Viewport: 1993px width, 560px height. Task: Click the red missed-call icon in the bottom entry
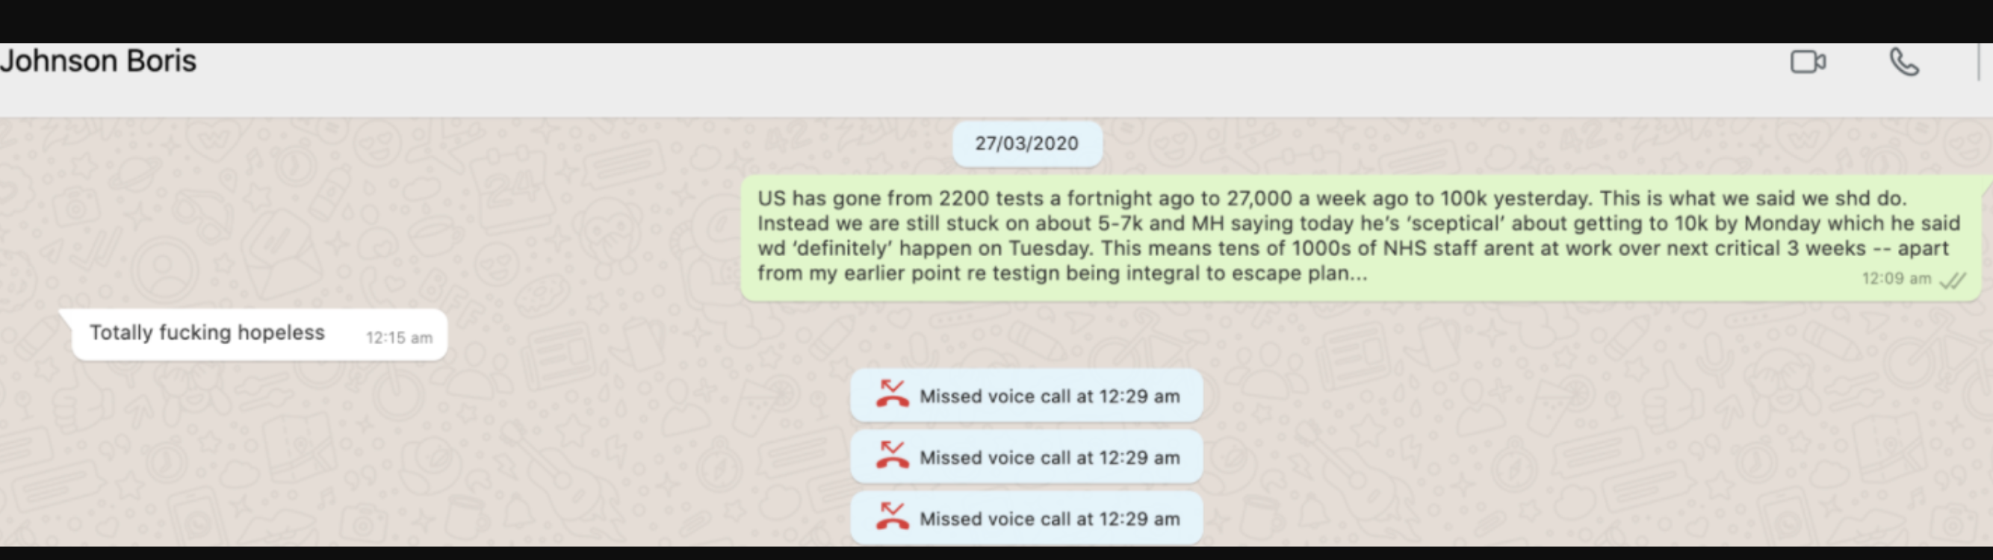tap(892, 517)
